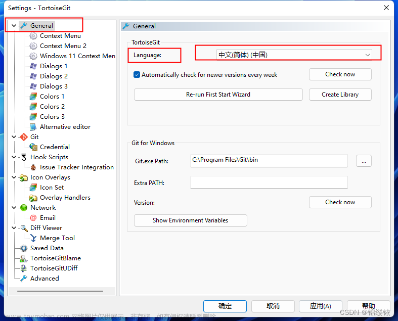Click the Saved Data gear icon
The width and height of the screenshot is (398, 321).
24,248
